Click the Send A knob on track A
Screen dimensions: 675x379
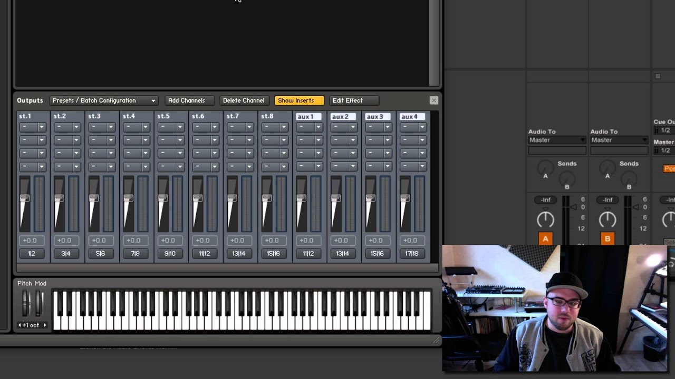click(x=545, y=168)
